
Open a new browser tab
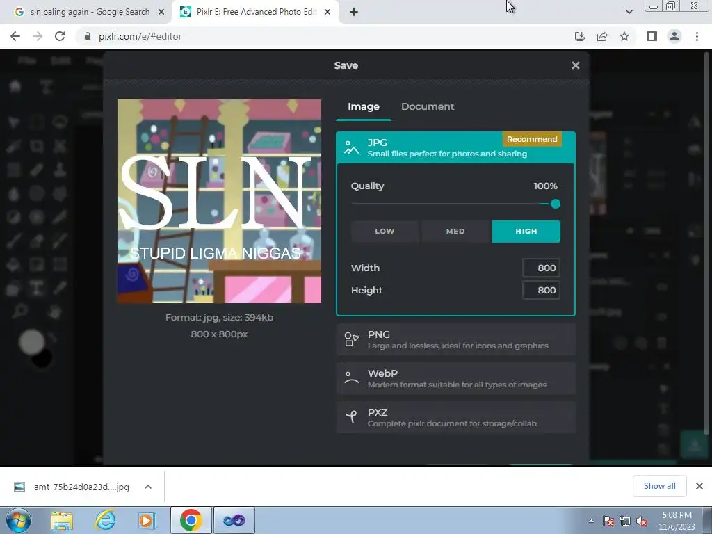tap(354, 12)
